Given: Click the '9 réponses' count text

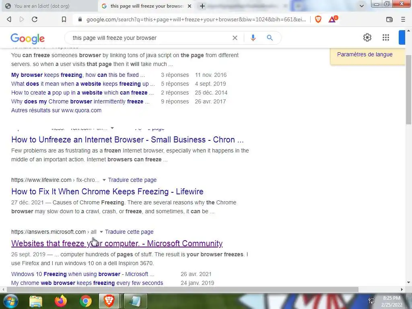Looking at the screenshot, I should (x=175, y=101).
